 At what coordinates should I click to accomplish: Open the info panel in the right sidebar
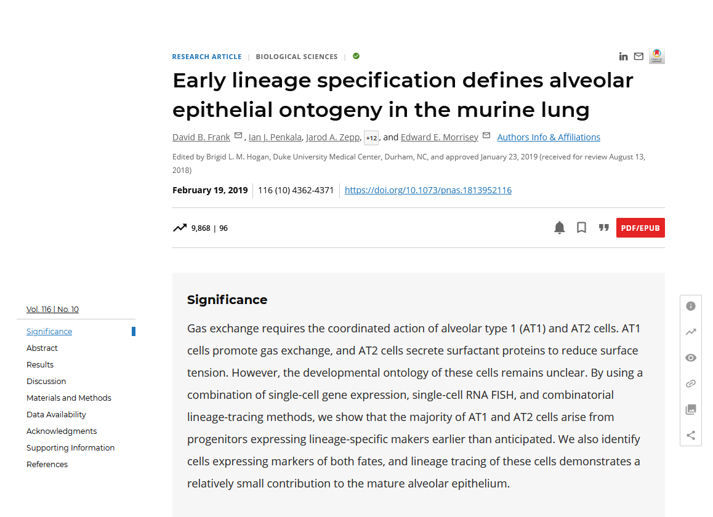pos(691,306)
